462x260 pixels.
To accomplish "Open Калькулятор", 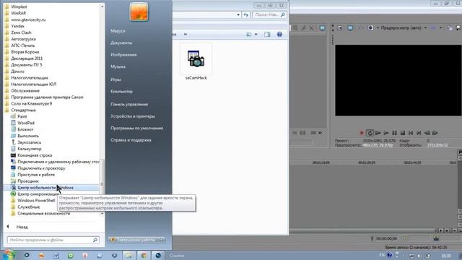I will tap(29, 149).
